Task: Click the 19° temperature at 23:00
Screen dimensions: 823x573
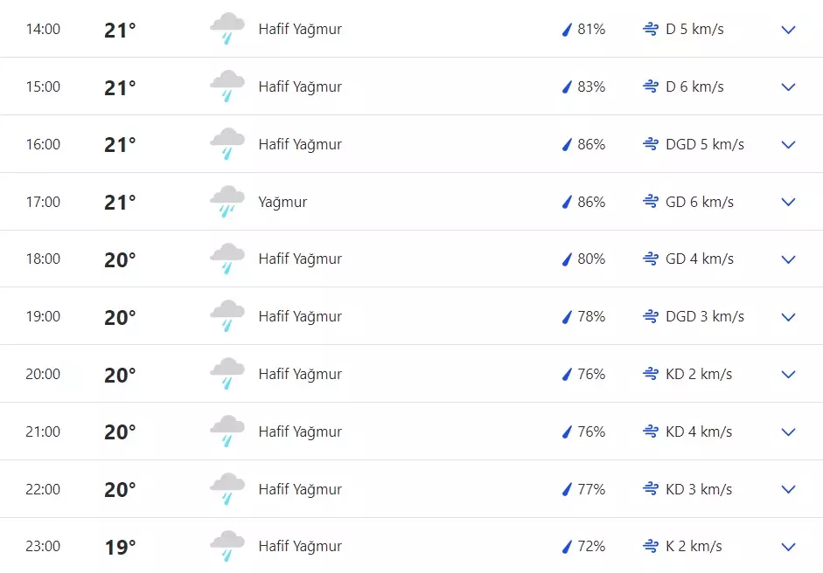Action: (120, 547)
